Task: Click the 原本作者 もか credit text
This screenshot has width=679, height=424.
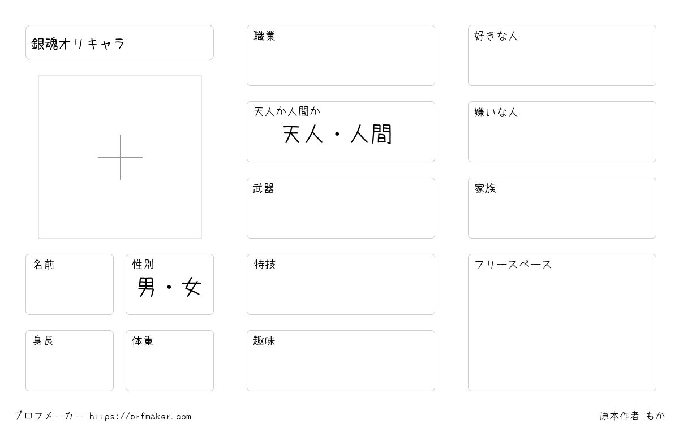Action: click(x=633, y=416)
